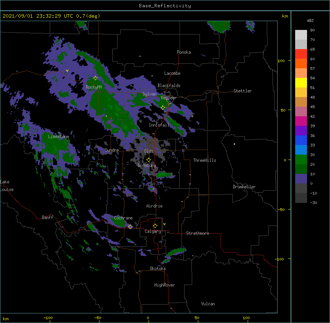Screen dimensions: 330x323
Task: Click the Didsbury label
Action: 147,165
